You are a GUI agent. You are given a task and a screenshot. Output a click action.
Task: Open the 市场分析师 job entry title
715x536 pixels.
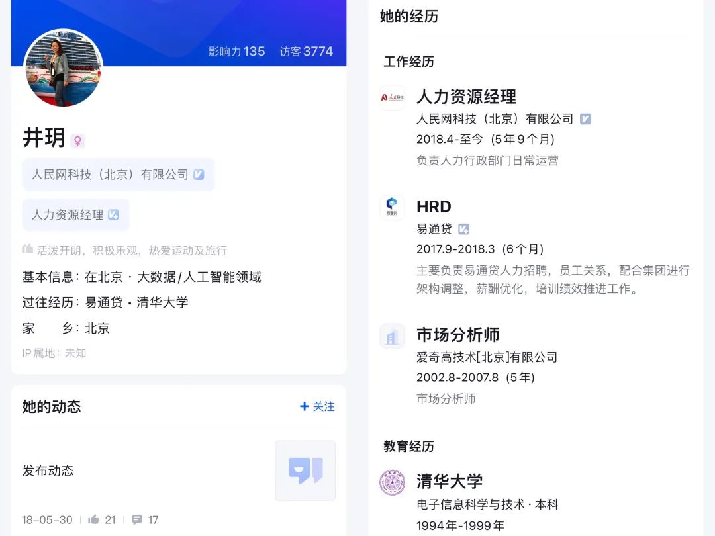(458, 335)
